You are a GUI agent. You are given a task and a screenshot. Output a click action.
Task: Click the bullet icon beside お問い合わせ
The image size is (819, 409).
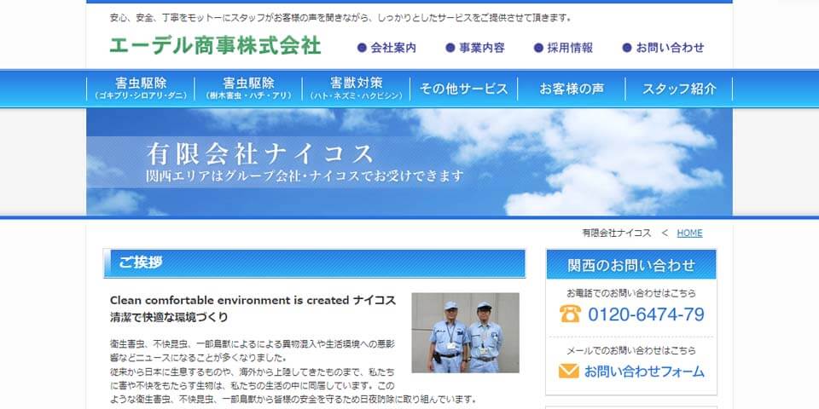pos(627,48)
